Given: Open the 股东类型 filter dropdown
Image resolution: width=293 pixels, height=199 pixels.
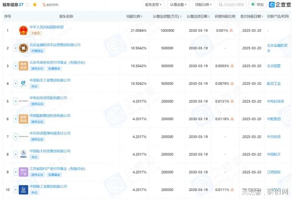Looking at the screenshot, I should 153,4.
